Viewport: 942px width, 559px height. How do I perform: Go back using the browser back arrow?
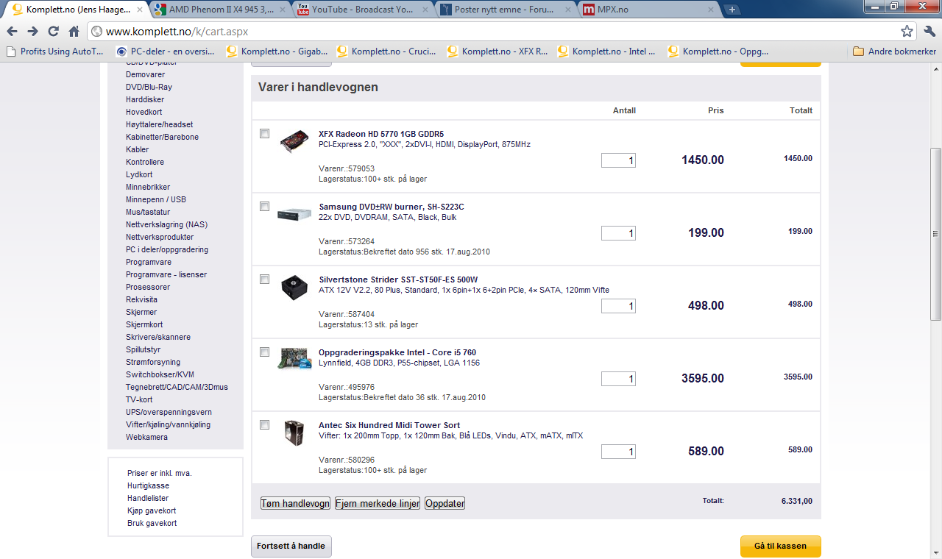[12, 31]
